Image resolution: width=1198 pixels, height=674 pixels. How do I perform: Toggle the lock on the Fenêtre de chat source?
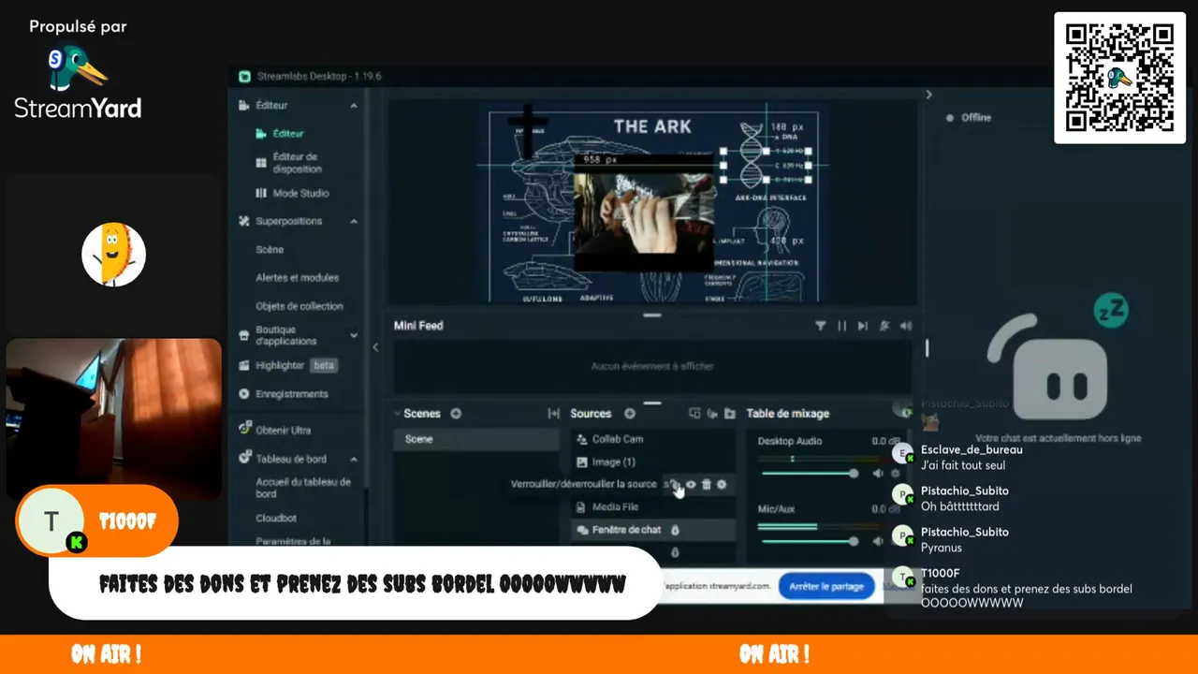point(676,530)
